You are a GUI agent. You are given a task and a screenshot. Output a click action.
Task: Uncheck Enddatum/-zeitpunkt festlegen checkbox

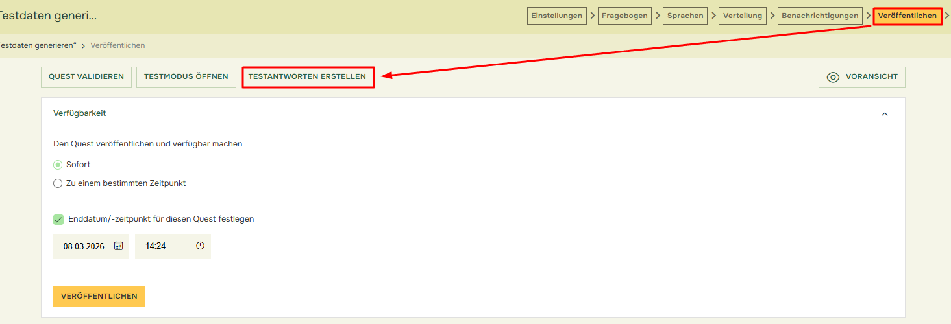coord(58,220)
